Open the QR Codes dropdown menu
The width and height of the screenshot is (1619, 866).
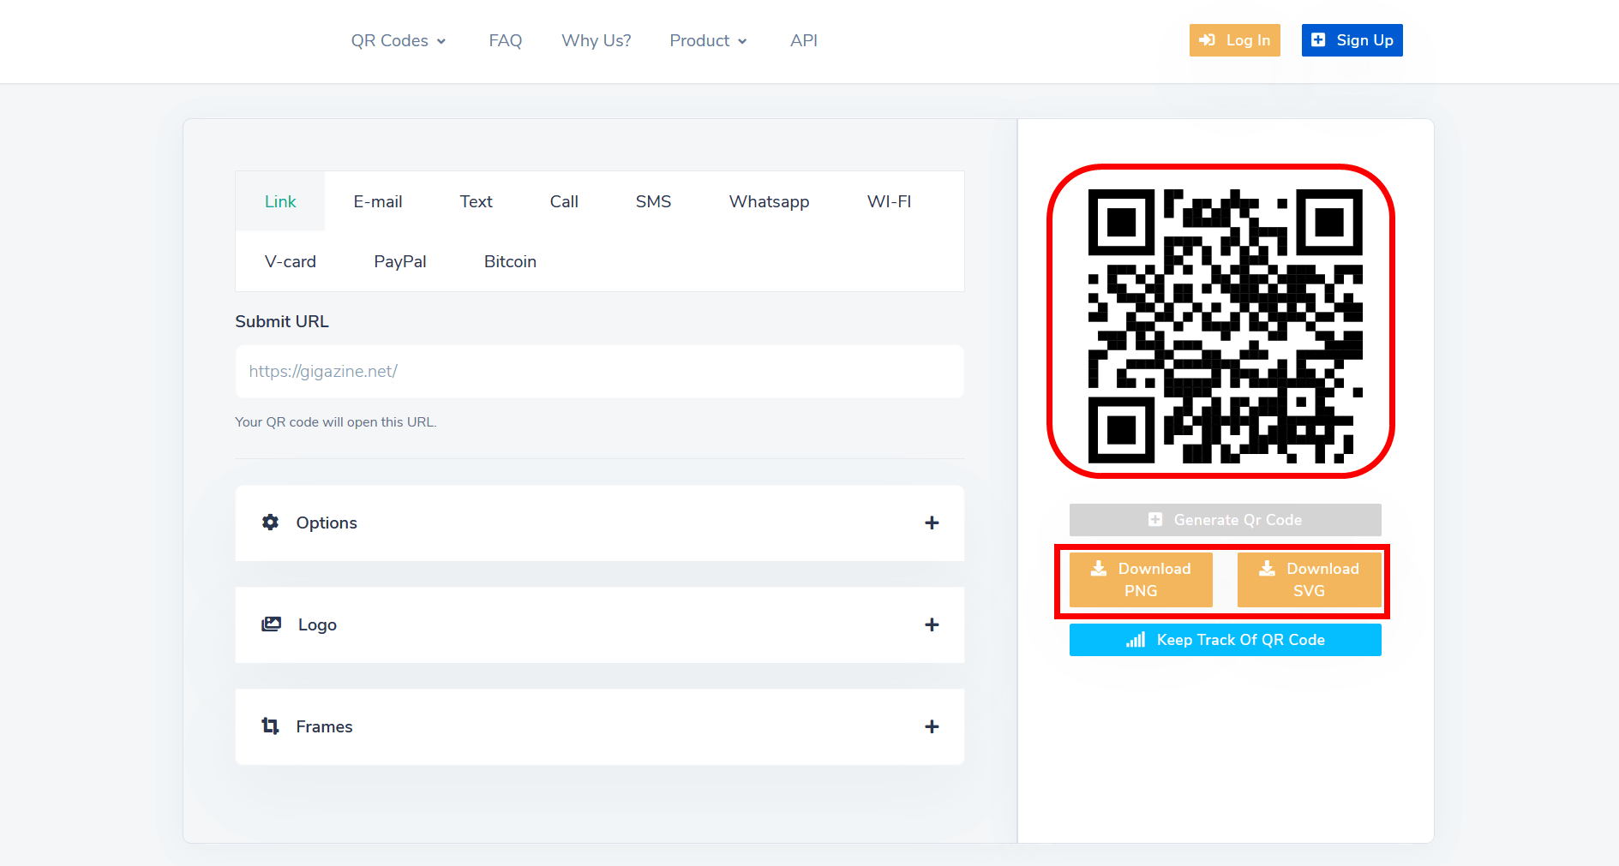(x=399, y=40)
